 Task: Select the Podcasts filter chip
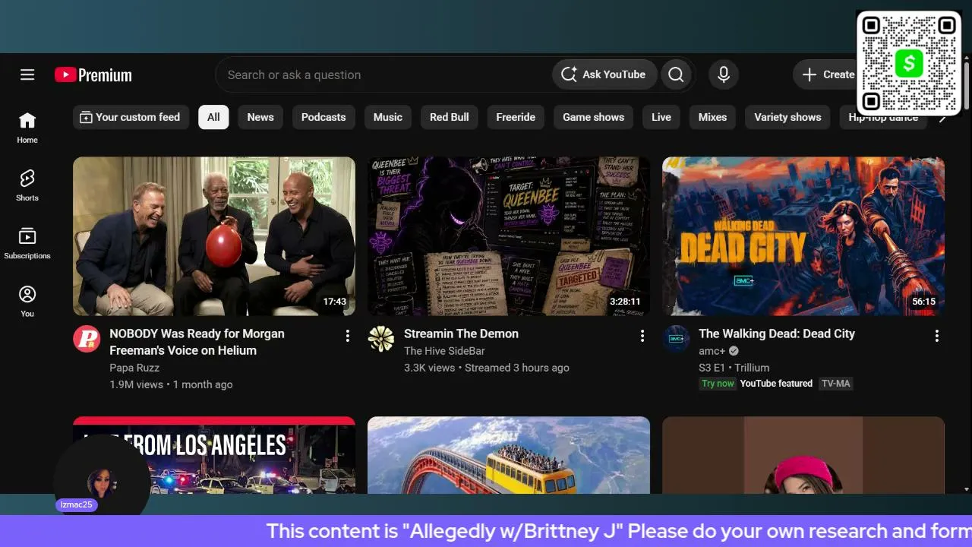(x=323, y=117)
